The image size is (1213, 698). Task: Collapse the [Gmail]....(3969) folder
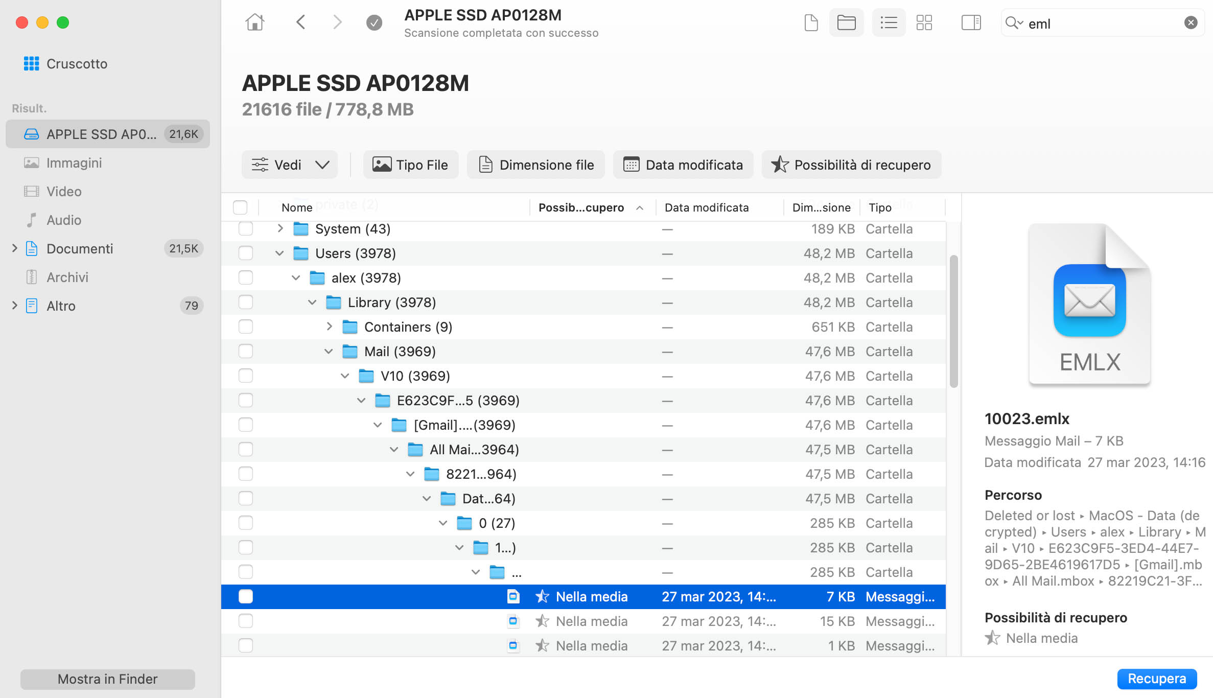click(378, 425)
